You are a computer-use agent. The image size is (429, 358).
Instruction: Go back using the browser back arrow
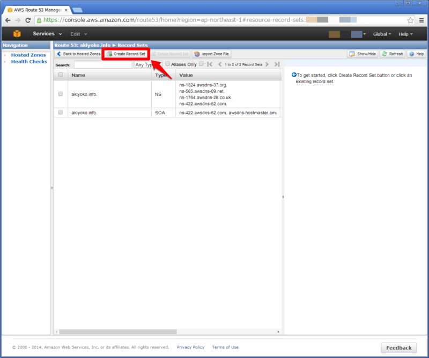8,20
